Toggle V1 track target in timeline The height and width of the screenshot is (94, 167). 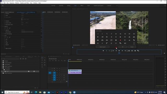[54, 73]
